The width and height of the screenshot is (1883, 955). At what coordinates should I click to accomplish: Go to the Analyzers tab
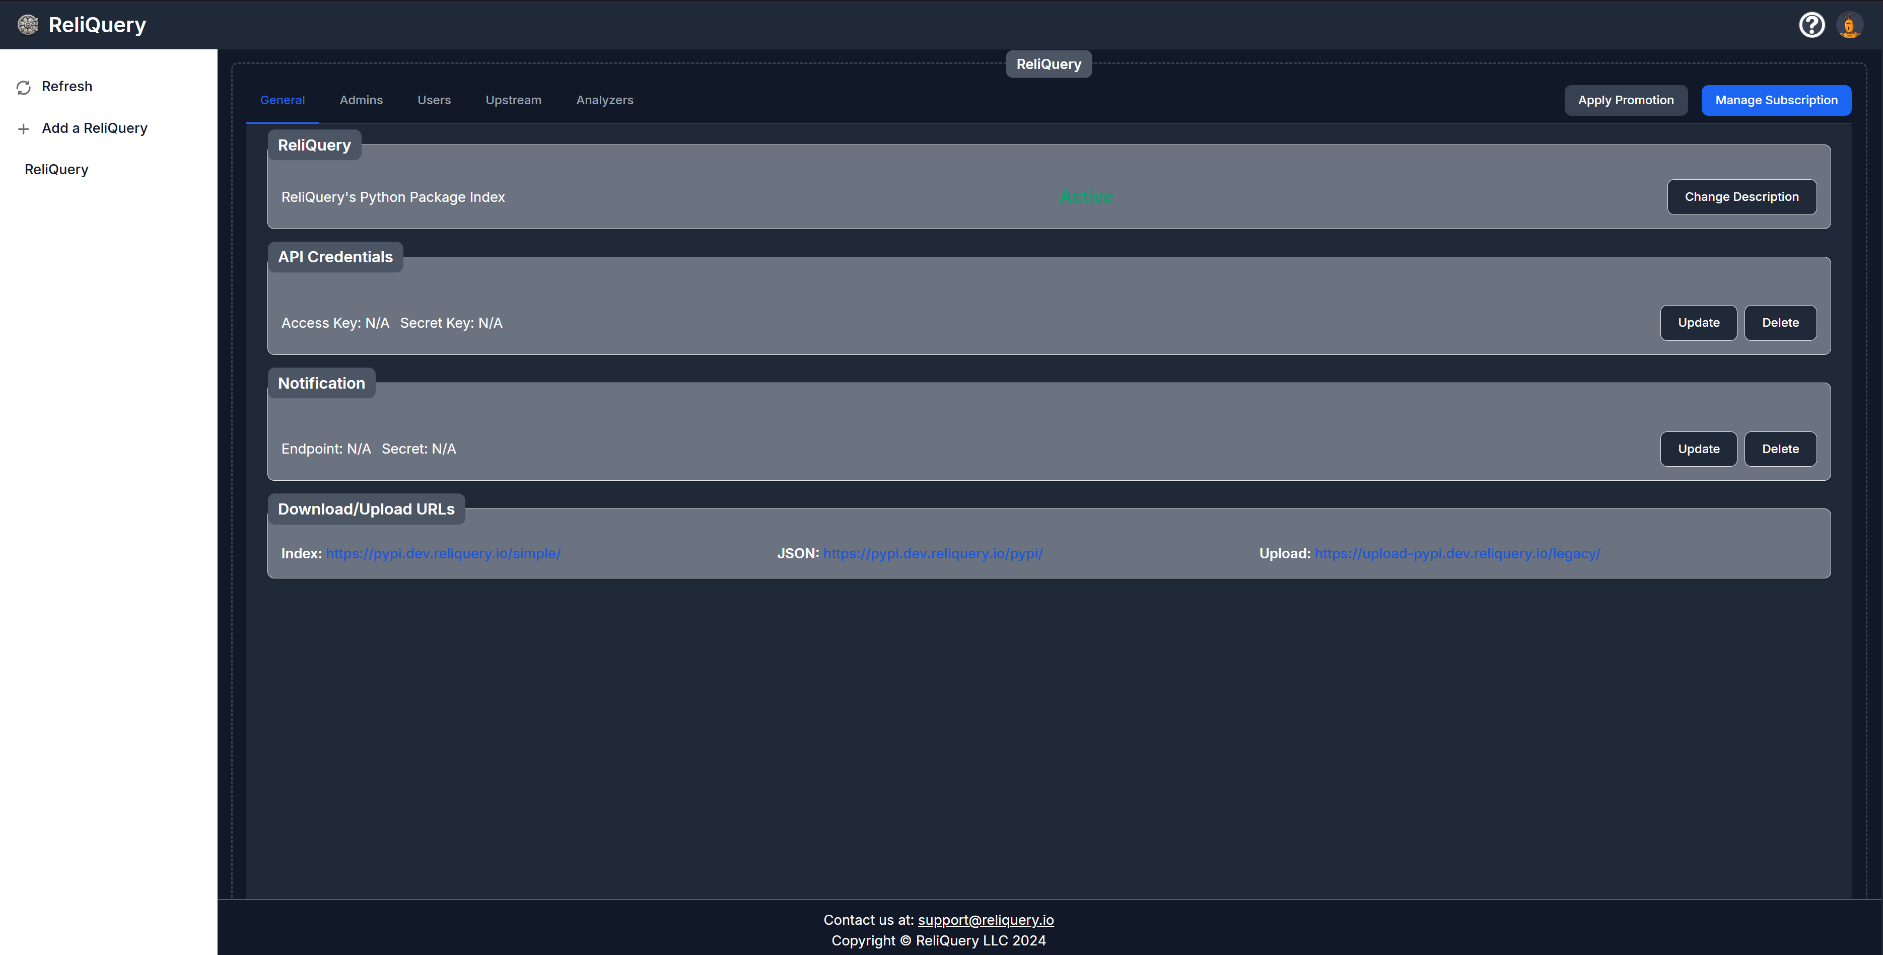click(604, 100)
